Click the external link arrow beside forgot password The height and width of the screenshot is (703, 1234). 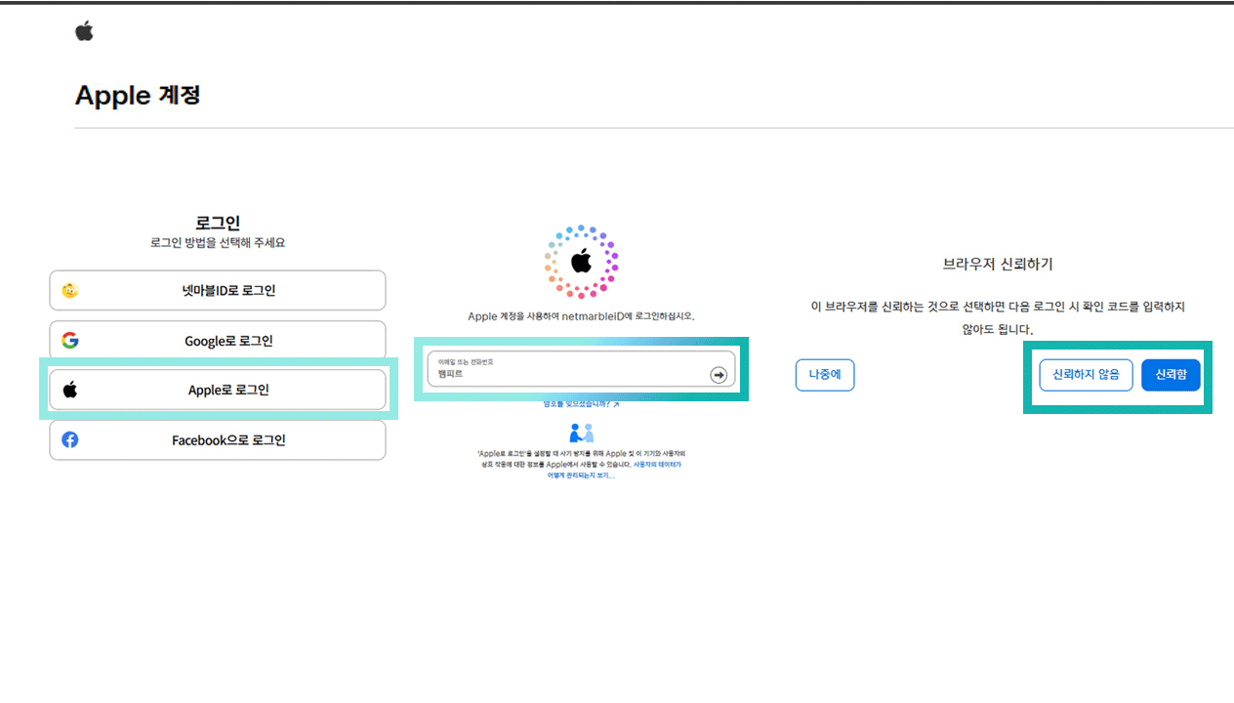point(616,404)
